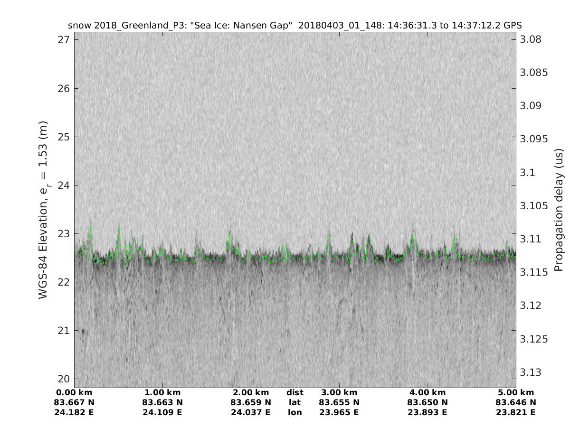Click the "lon" legend label
Screen dimensions: 570x427
click(295, 412)
